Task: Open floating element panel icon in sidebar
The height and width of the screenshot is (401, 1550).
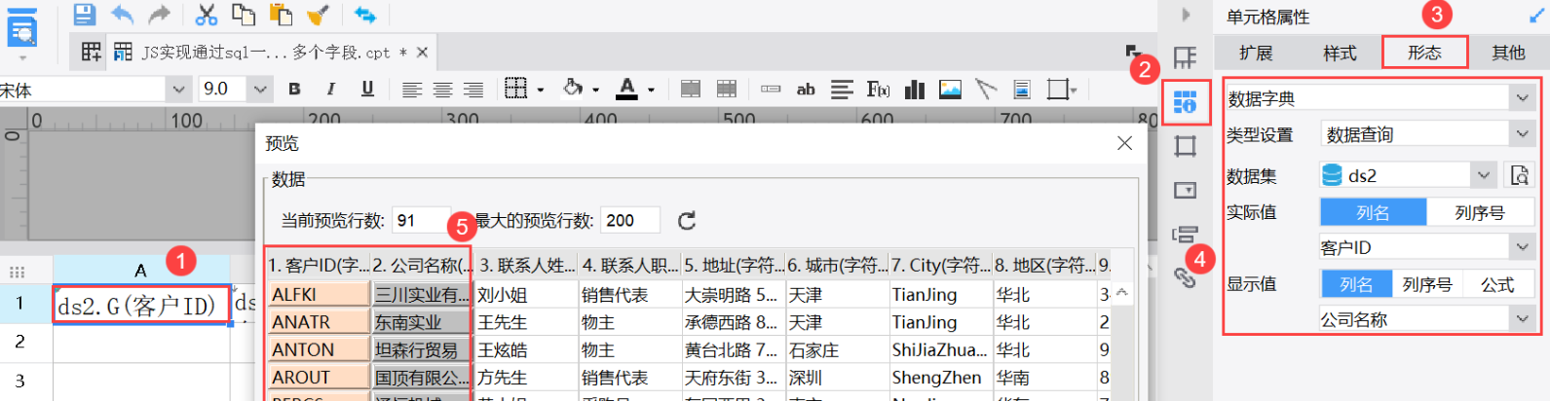Action: 1185,146
